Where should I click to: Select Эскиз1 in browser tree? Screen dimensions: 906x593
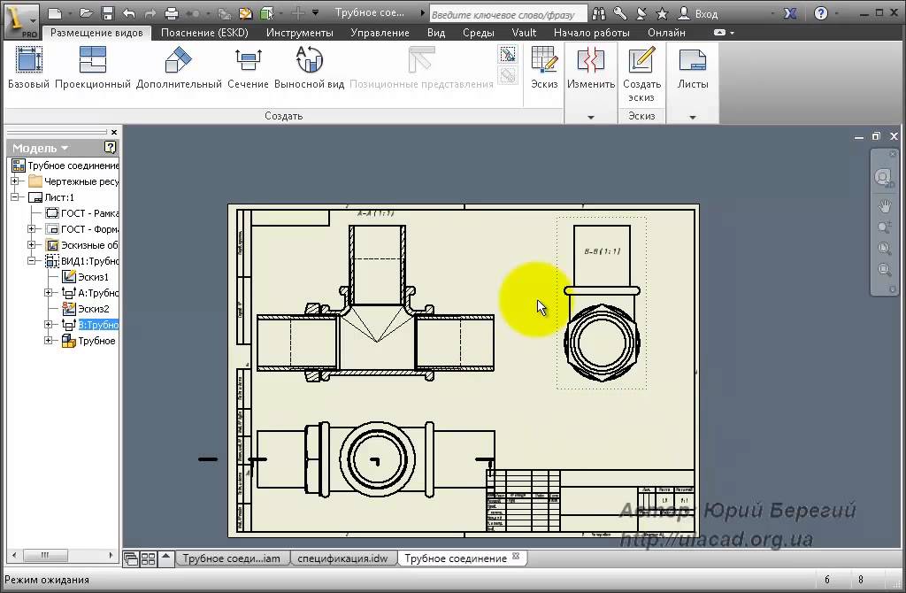coord(86,277)
